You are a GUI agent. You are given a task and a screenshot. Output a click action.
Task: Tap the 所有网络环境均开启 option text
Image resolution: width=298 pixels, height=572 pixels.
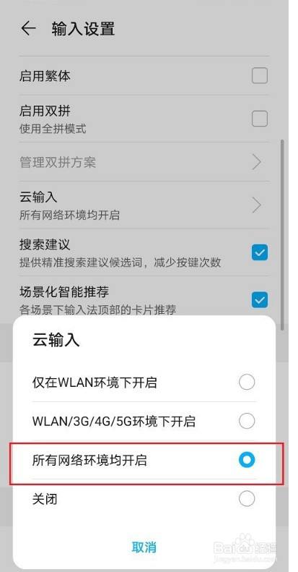click(x=89, y=460)
